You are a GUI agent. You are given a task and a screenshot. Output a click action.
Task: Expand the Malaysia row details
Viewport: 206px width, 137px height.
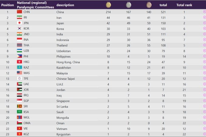pos(204,73)
